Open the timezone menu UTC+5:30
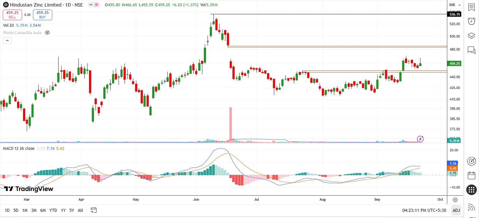The width and height of the screenshot is (479, 218). (x=424, y=210)
